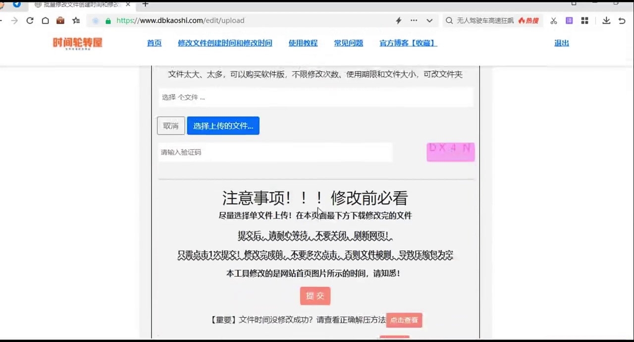Click heading 注意事项！！！修改前必看
The height and width of the screenshot is (342, 634).
[315, 198]
